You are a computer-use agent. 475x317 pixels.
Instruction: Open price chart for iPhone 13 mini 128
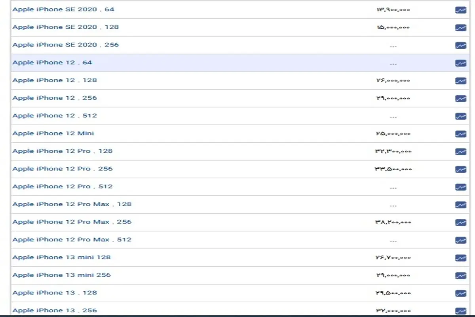pos(460,258)
